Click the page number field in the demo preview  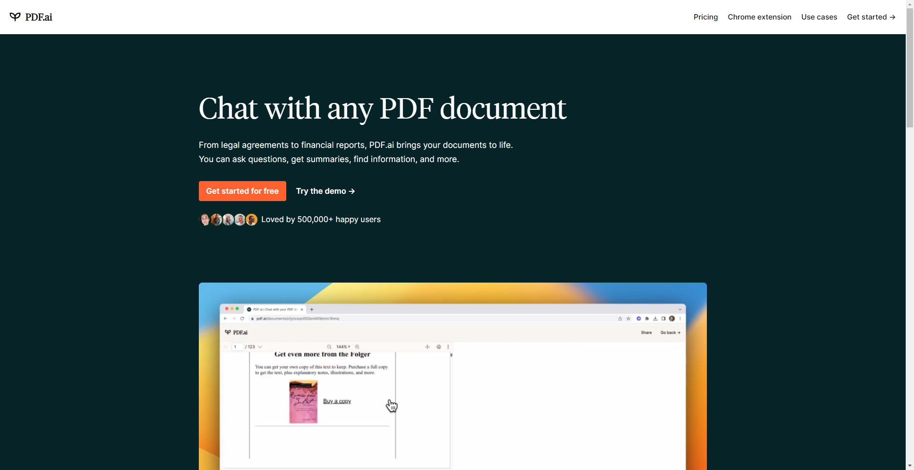click(237, 347)
